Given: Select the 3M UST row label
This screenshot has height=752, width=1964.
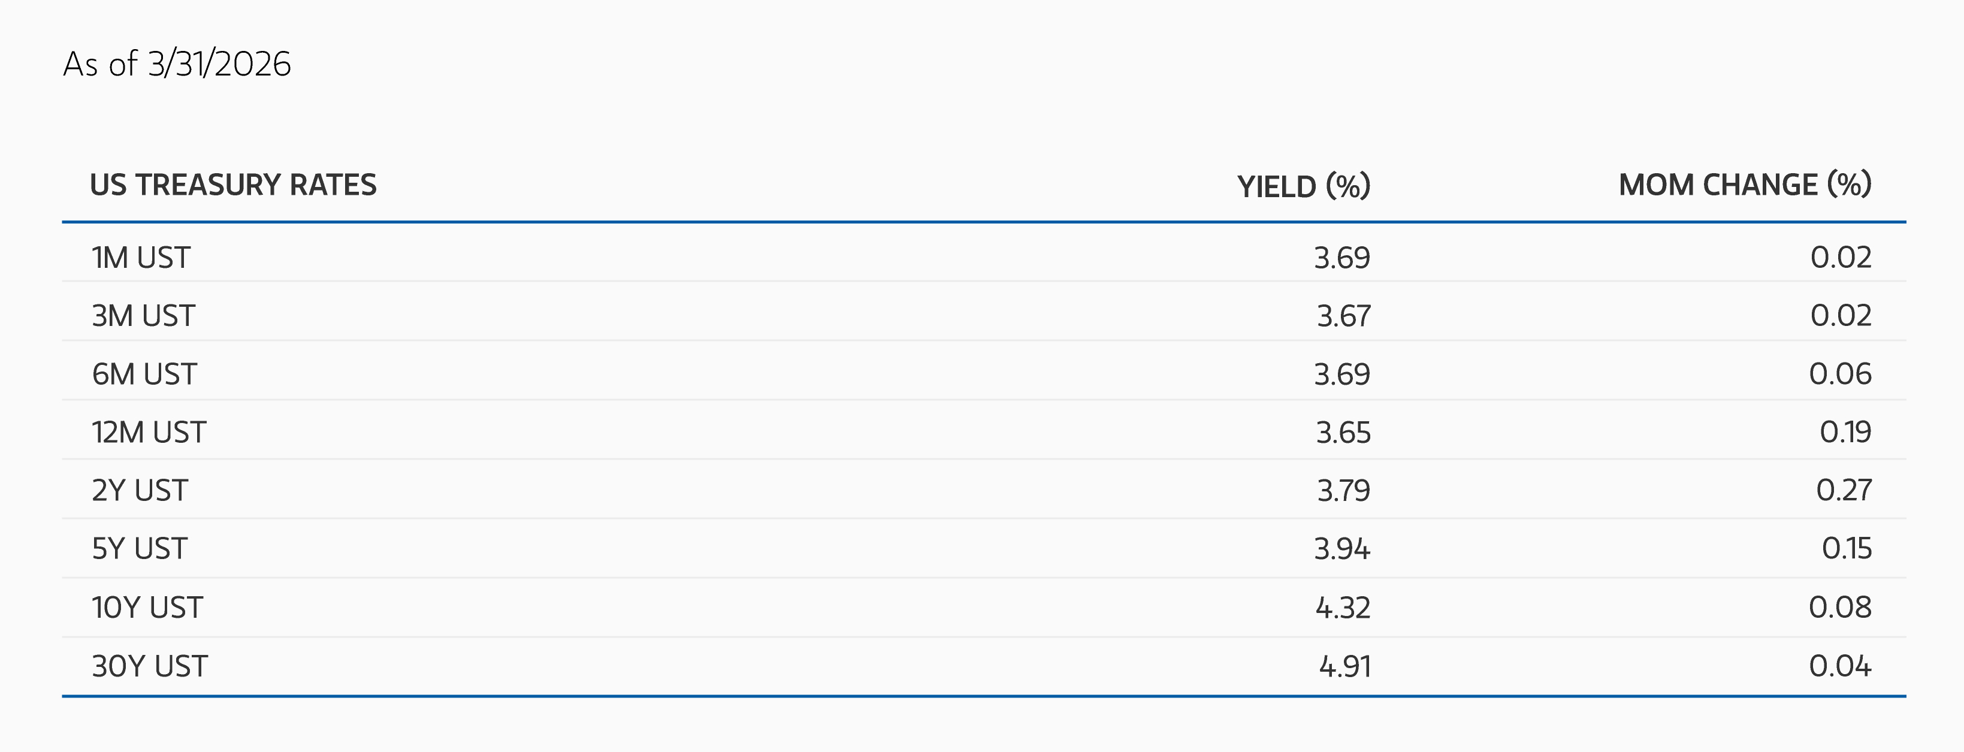Looking at the screenshot, I should [143, 316].
